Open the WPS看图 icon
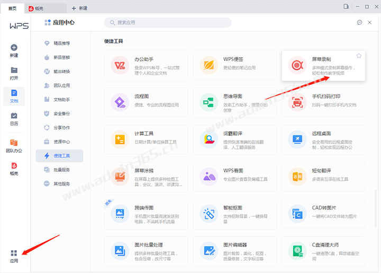The height and width of the screenshot is (273, 381). (208, 177)
